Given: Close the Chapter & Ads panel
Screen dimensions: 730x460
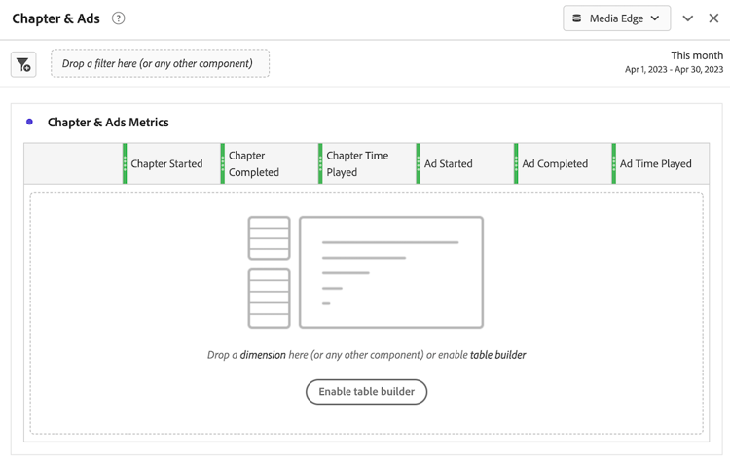Looking at the screenshot, I should [713, 18].
